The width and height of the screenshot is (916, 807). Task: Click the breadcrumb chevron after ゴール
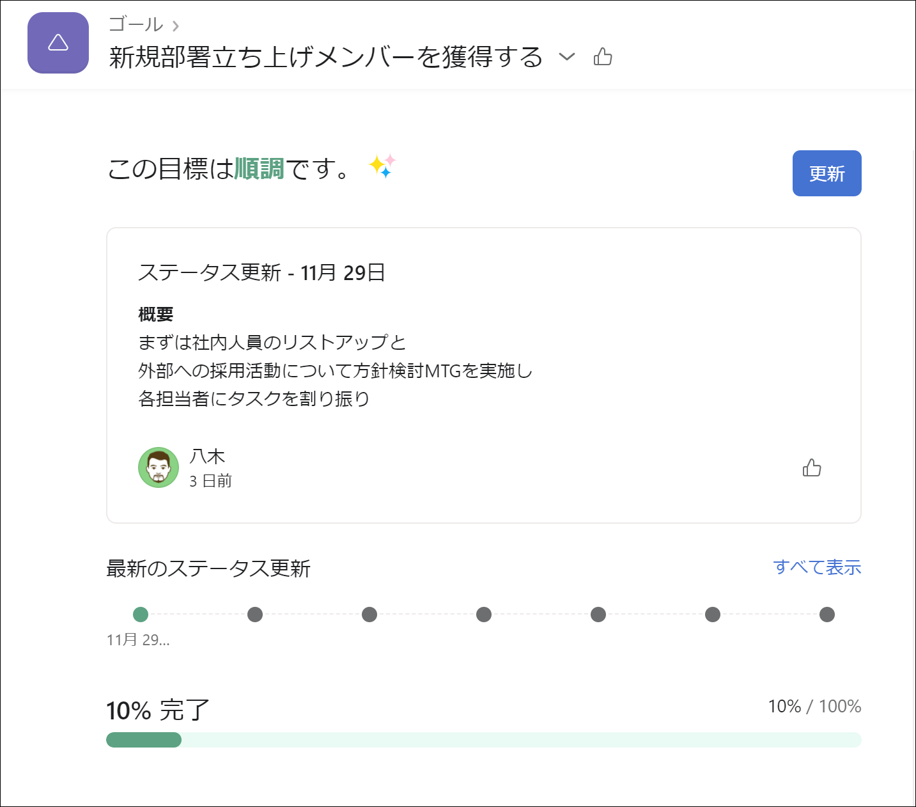pyautogui.click(x=176, y=26)
